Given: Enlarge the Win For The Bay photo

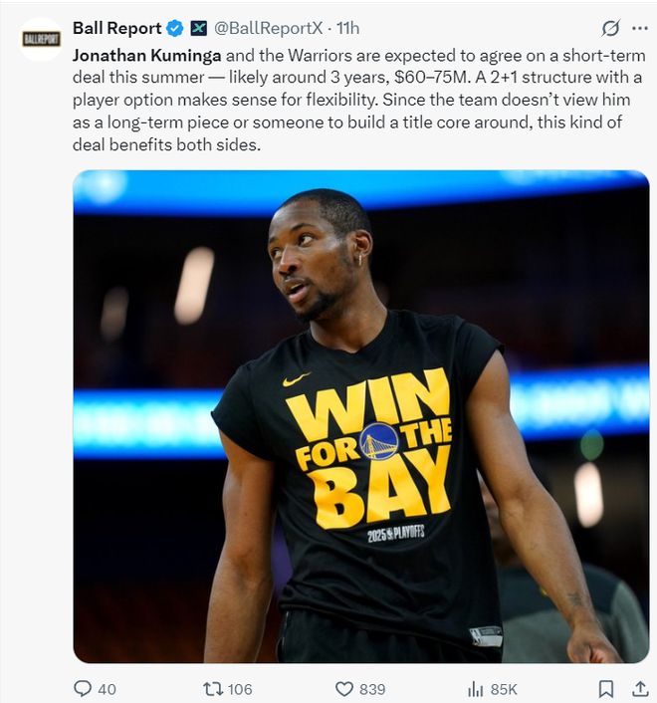Looking at the screenshot, I should tap(360, 416).
